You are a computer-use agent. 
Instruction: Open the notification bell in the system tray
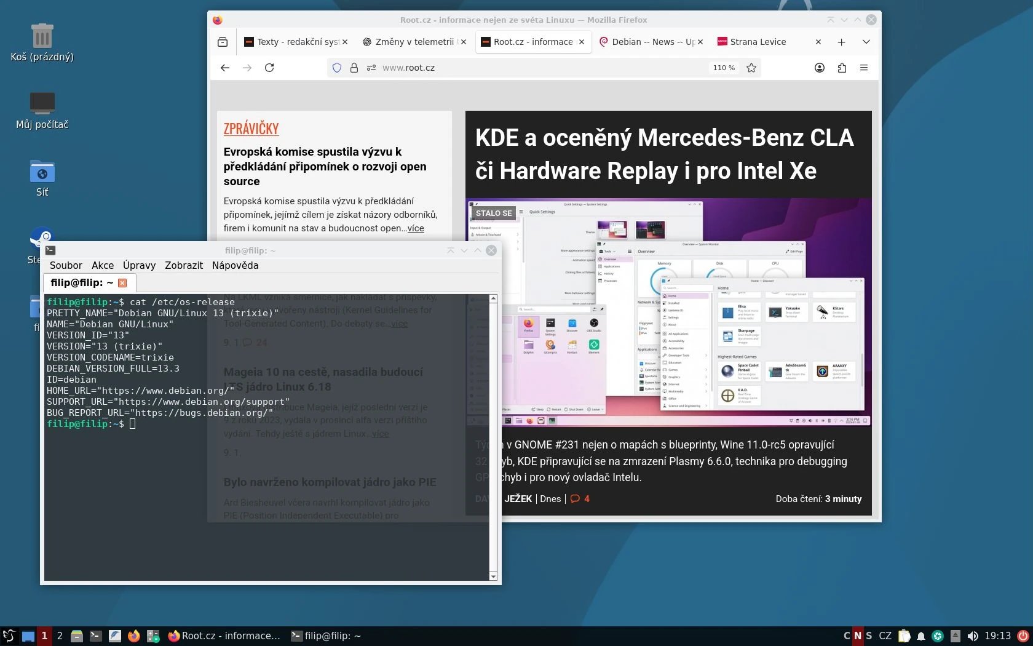pyautogui.click(x=920, y=636)
